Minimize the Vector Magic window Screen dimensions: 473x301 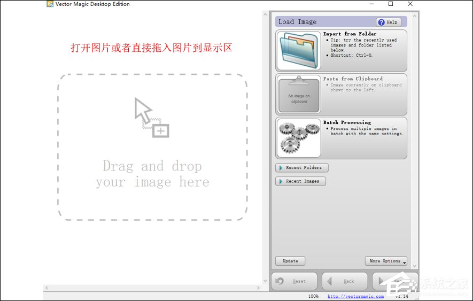point(371,4)
